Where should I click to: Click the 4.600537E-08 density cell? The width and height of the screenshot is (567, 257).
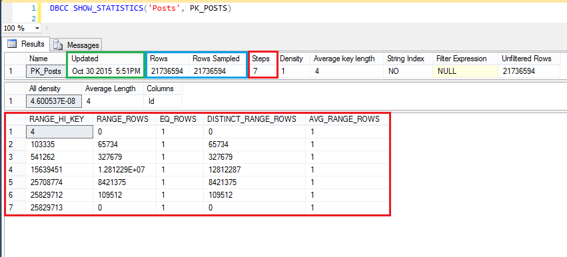54,101
